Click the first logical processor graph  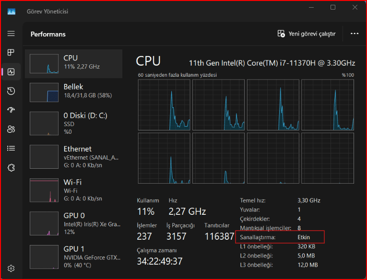tap(164, 105)
